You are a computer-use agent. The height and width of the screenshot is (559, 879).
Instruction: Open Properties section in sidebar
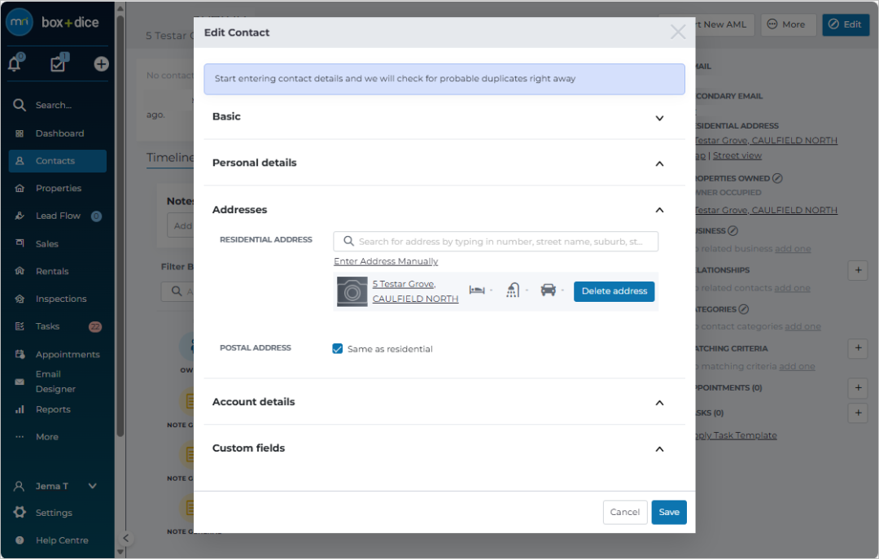pyautogui.click(x=57, y=189)
